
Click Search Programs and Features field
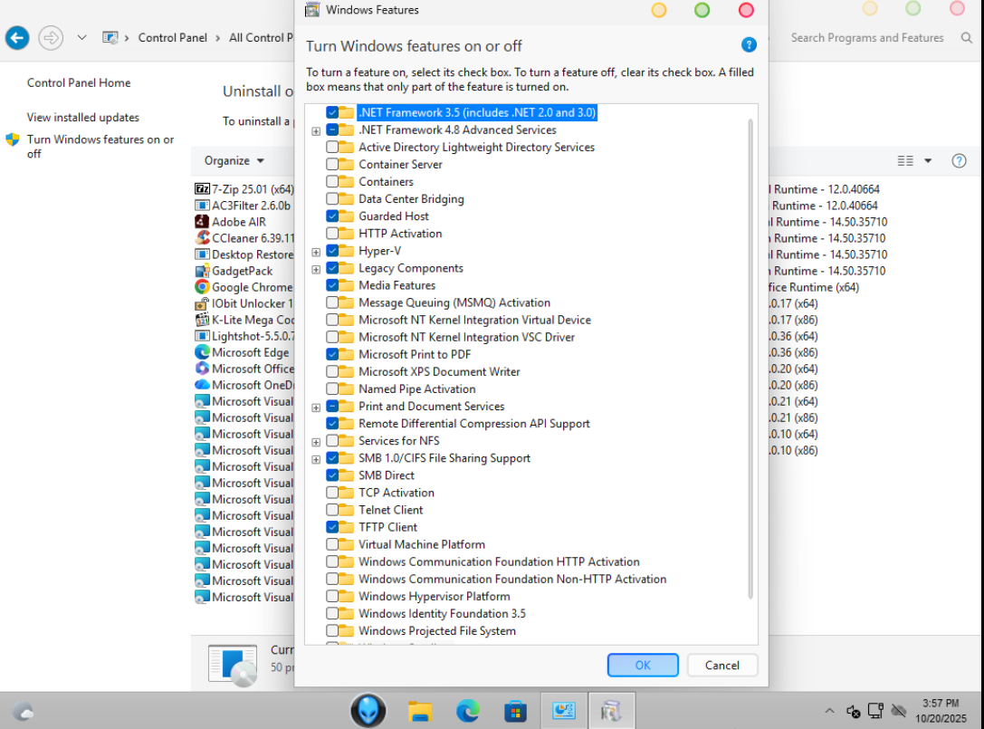pyautogui.click(x=867, y=38)
